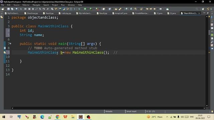This screenshot has width=214, height=120.
Task: Switch to the S1.java editor tab
Action: point(158,13)
